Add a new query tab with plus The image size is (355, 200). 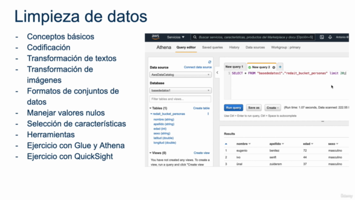[280, 67]
